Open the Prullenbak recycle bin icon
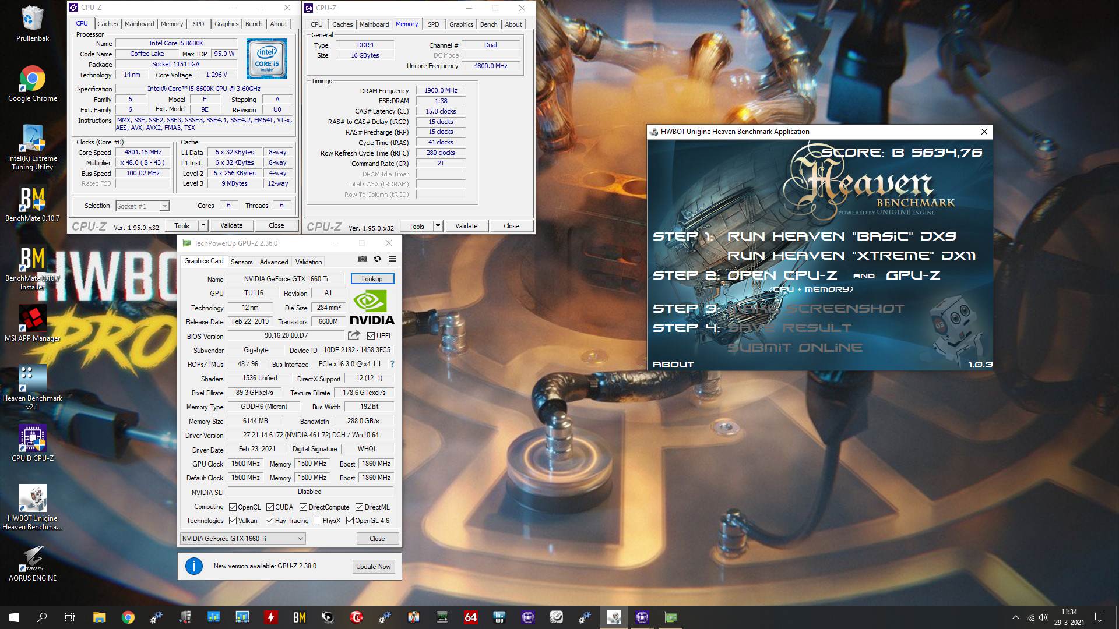Viewport: 1119px width, 629px height. [33, 24]
